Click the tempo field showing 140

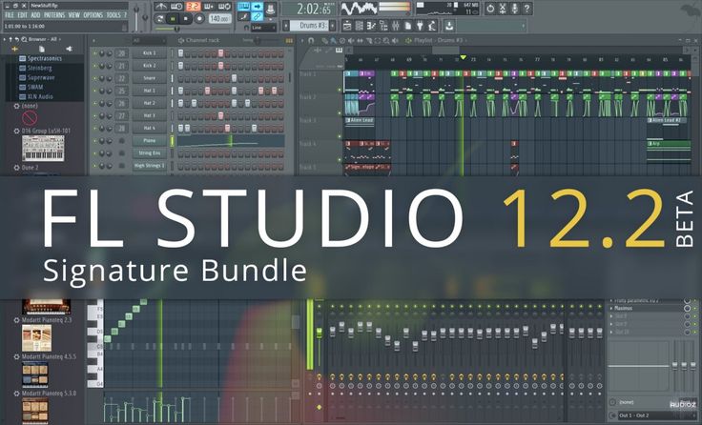[x=220, y=18]
